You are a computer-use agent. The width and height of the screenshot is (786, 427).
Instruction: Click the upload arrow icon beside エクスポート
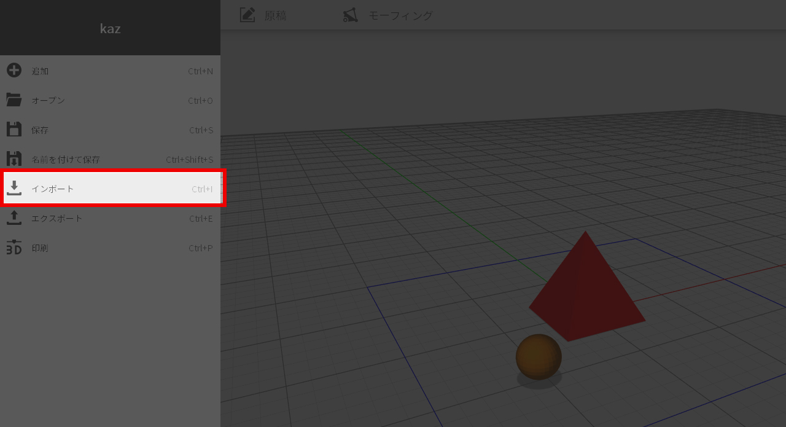[14, 218]
